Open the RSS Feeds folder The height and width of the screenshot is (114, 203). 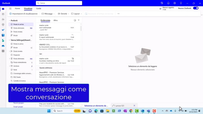pyautogui.click(x=21, y=77)
